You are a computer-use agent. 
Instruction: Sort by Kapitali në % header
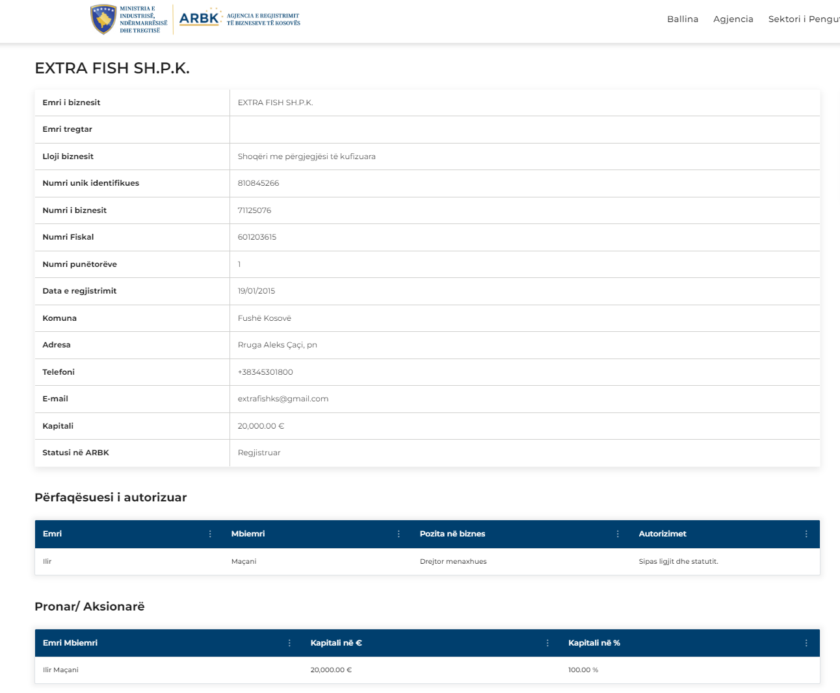(594, 643)
